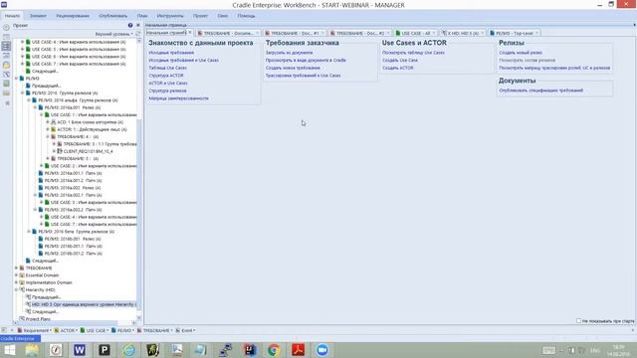Select ACD: 1 Блок схема алгоритма item
637x358 pixels.
pyautogui.click(x=90, y=122)
